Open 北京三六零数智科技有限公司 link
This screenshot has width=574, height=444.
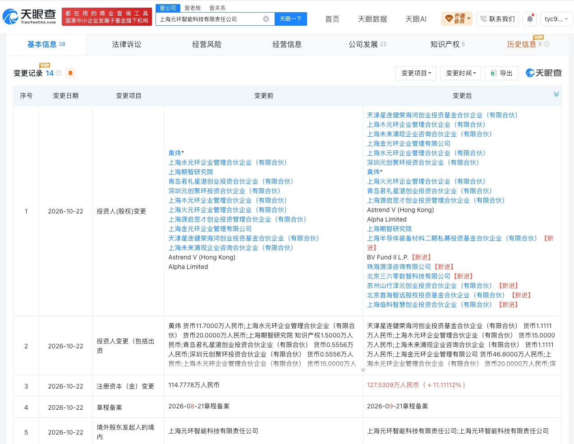click(409, 276)
